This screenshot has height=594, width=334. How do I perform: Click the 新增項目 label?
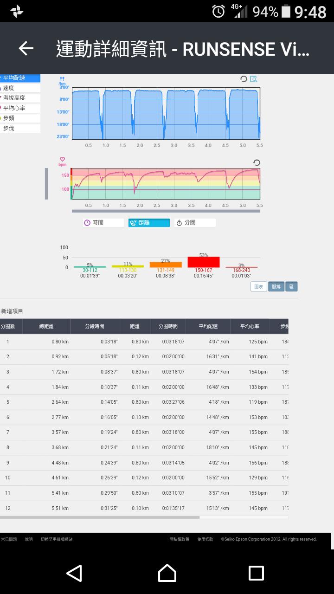tap(12, 311)
